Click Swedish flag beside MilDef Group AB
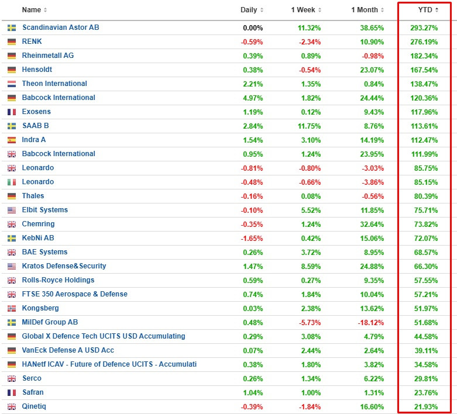Image resolution: width=457 pixels, height=414 pixels. click(x=12, y=323)
